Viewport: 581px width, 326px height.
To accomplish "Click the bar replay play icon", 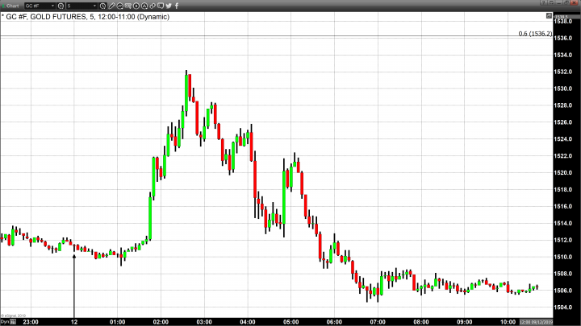I will pyautogui.click(x=136, y=6).
